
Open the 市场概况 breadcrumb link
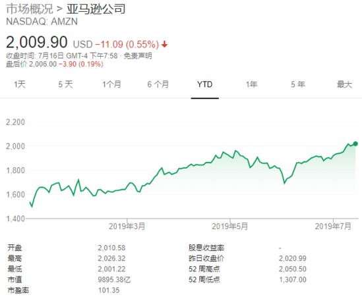[x=30, y=9]
